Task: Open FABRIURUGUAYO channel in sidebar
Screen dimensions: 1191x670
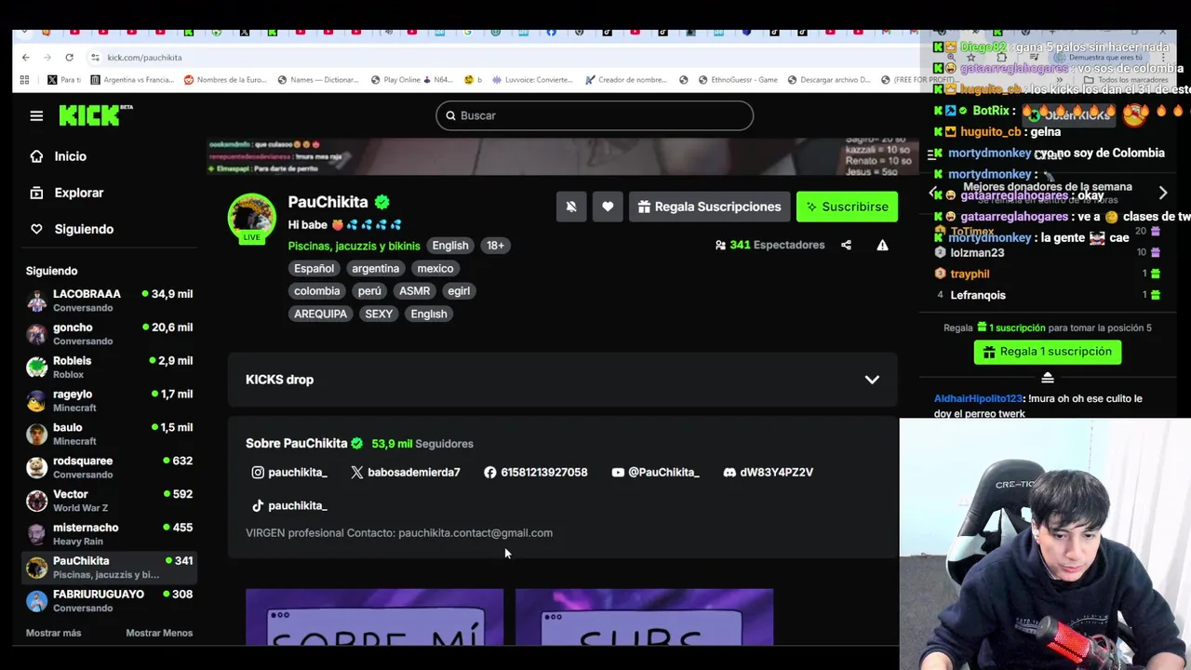Action: pyautogui.click(x=110, y=601)
